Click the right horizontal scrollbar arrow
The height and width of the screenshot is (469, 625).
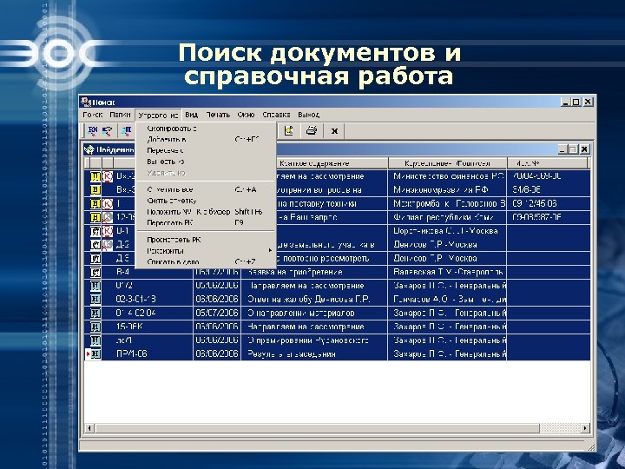pyautogui.click(x=585, y=428)
